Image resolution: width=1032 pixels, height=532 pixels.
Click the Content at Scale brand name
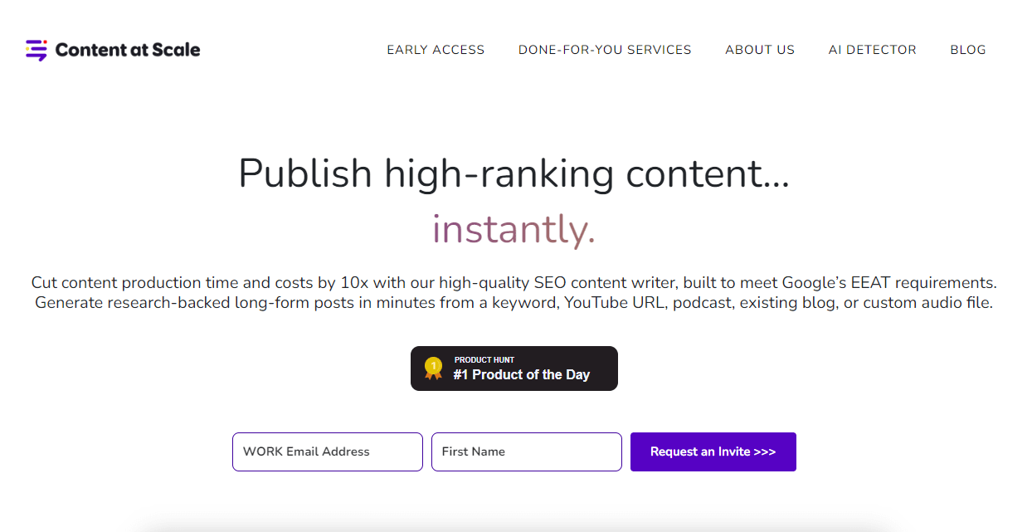click(128, 50)
